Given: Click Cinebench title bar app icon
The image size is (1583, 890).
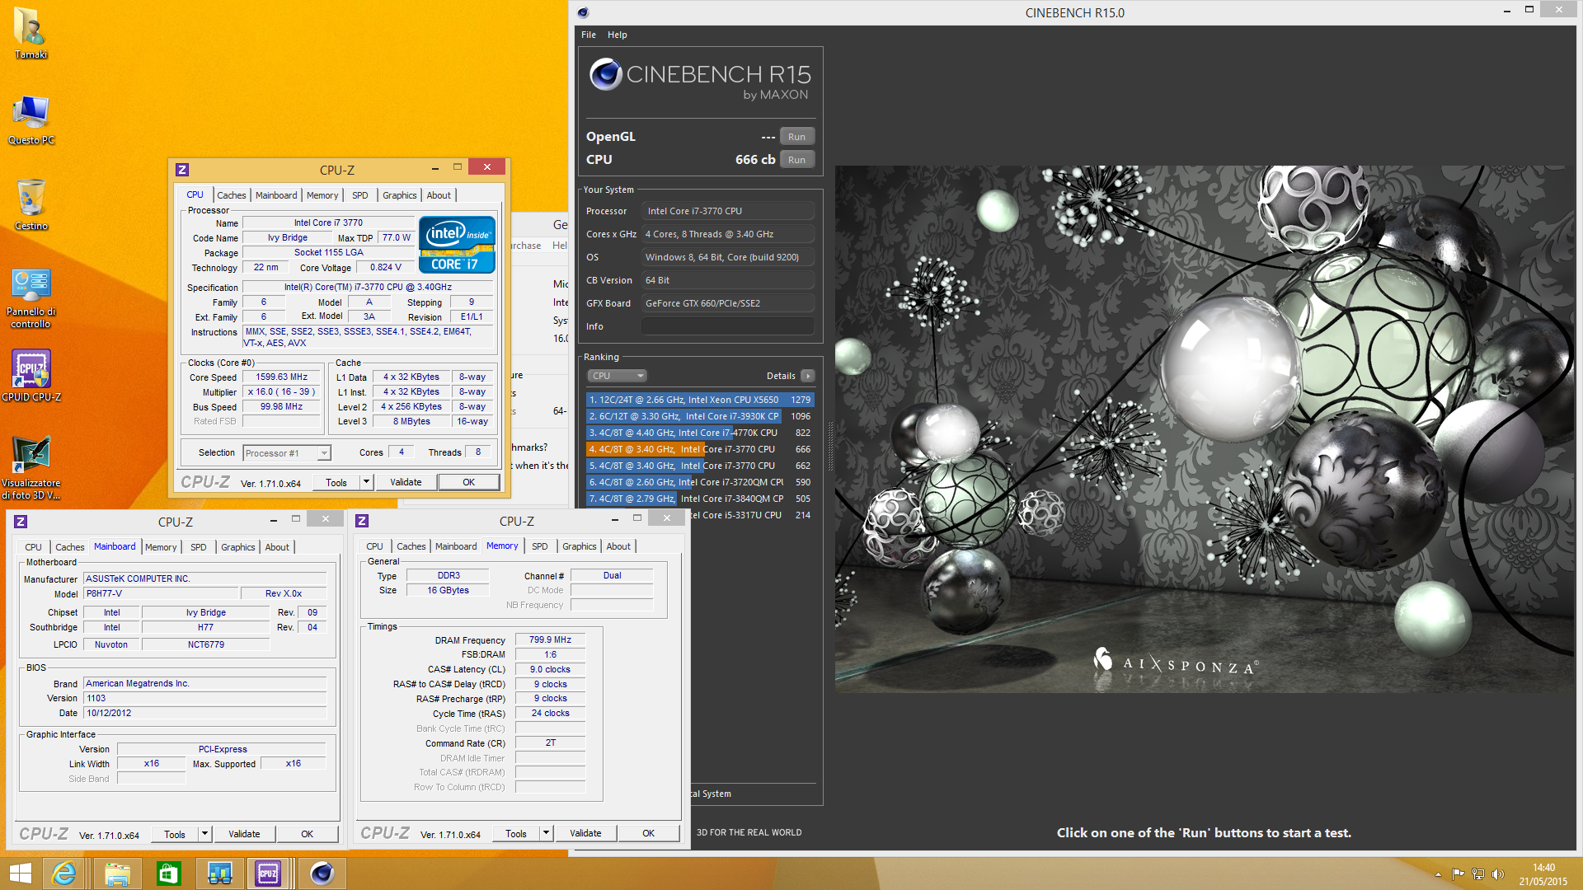Looking at the screenshot, I should pos(583,12).
